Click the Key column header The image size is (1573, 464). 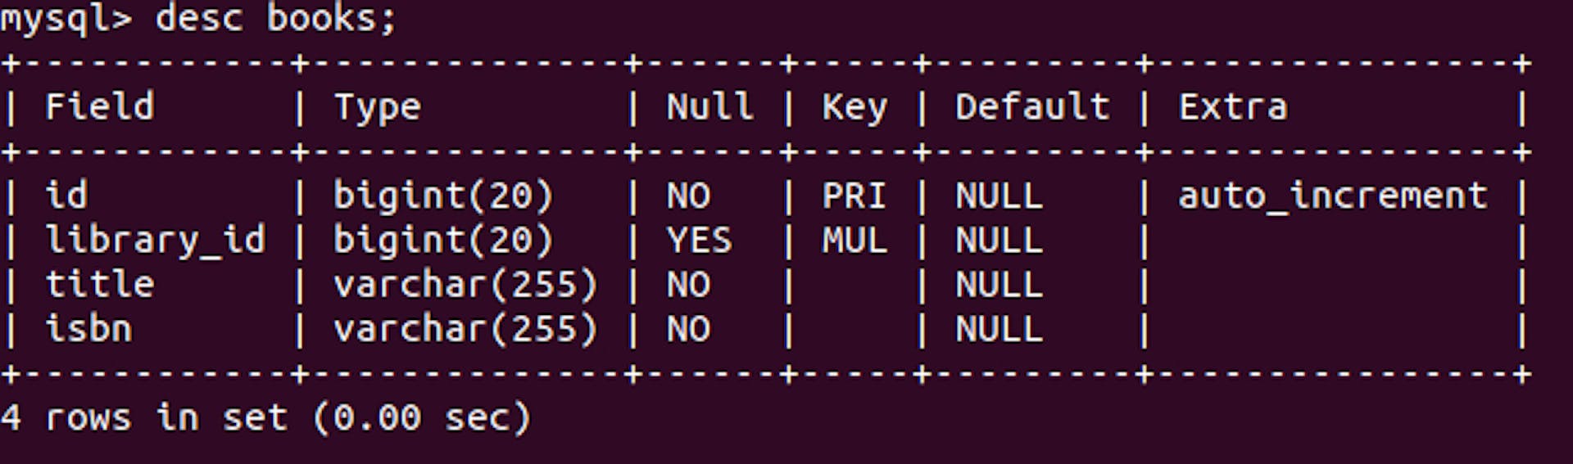point(854,108)
